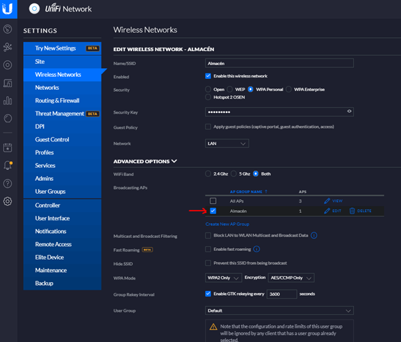Image resolution: width=401 pixels, height=342 pixels.
Task: Delete the Almacén AP group
Action: point(360,211)
